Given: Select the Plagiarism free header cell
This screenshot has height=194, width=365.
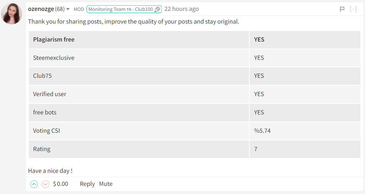Looking at the screenshot, I should pyautogui.click(x=139, y=40).
